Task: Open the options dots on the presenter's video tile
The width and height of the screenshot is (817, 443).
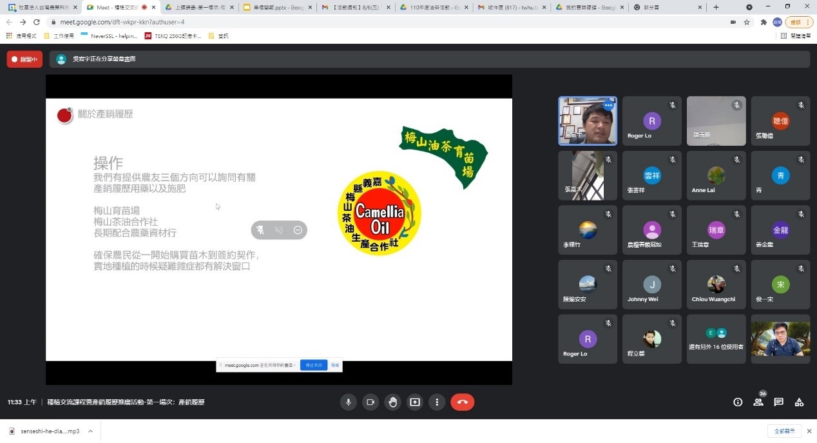Action: coord(608,106)
